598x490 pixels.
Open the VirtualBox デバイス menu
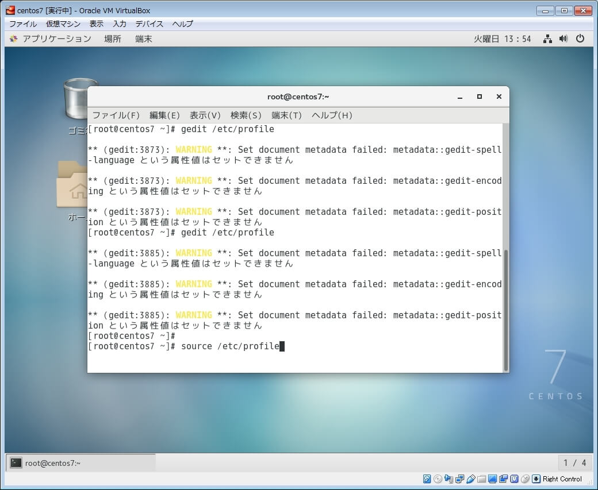(x=149, y=24)
